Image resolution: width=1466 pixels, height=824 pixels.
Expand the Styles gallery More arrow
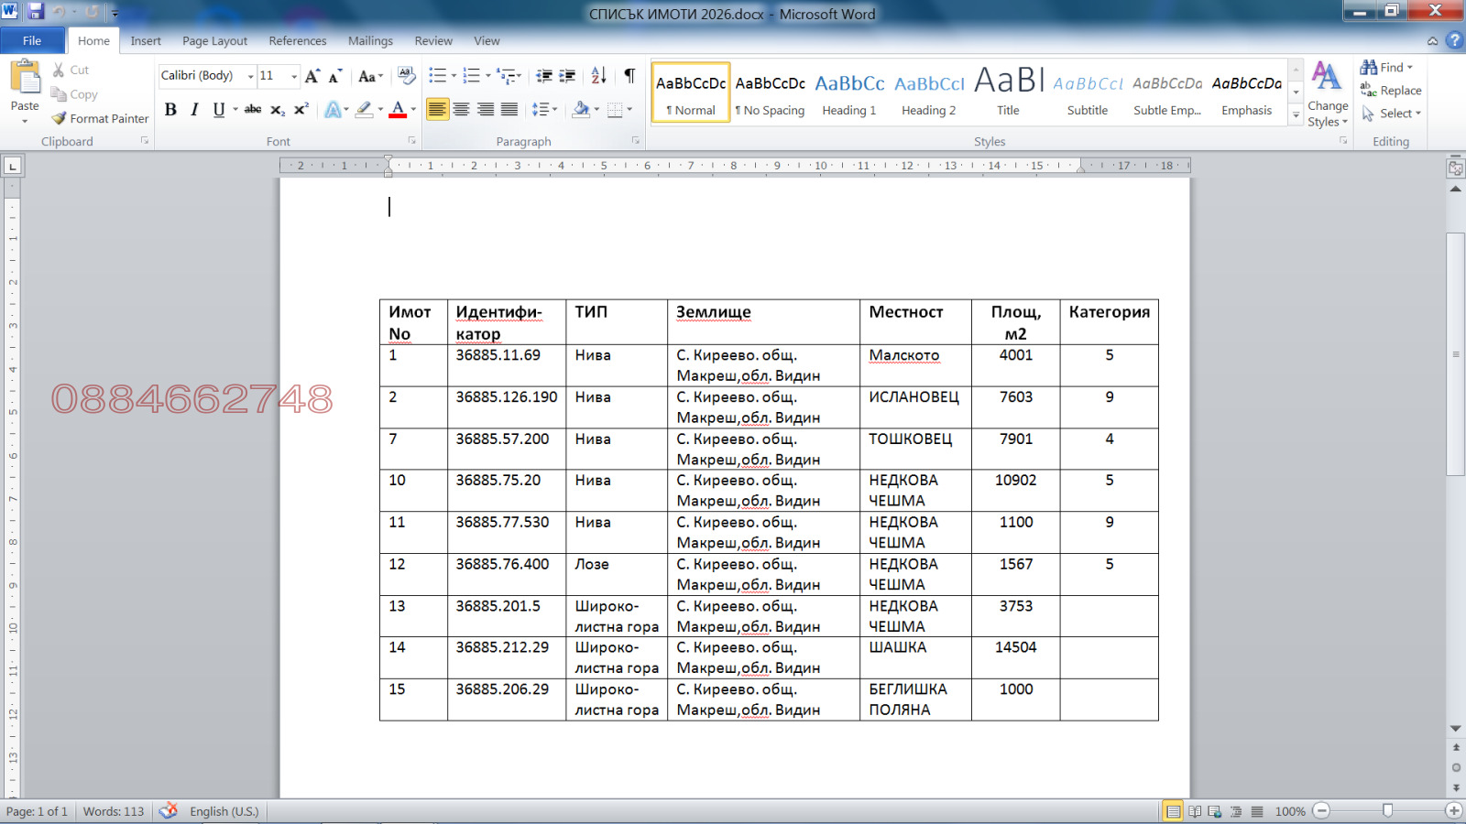(x=1296, y=114)
